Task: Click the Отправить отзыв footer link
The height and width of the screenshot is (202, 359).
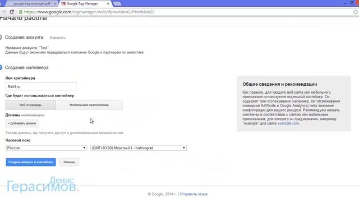Action: click(x=194, y=194)
